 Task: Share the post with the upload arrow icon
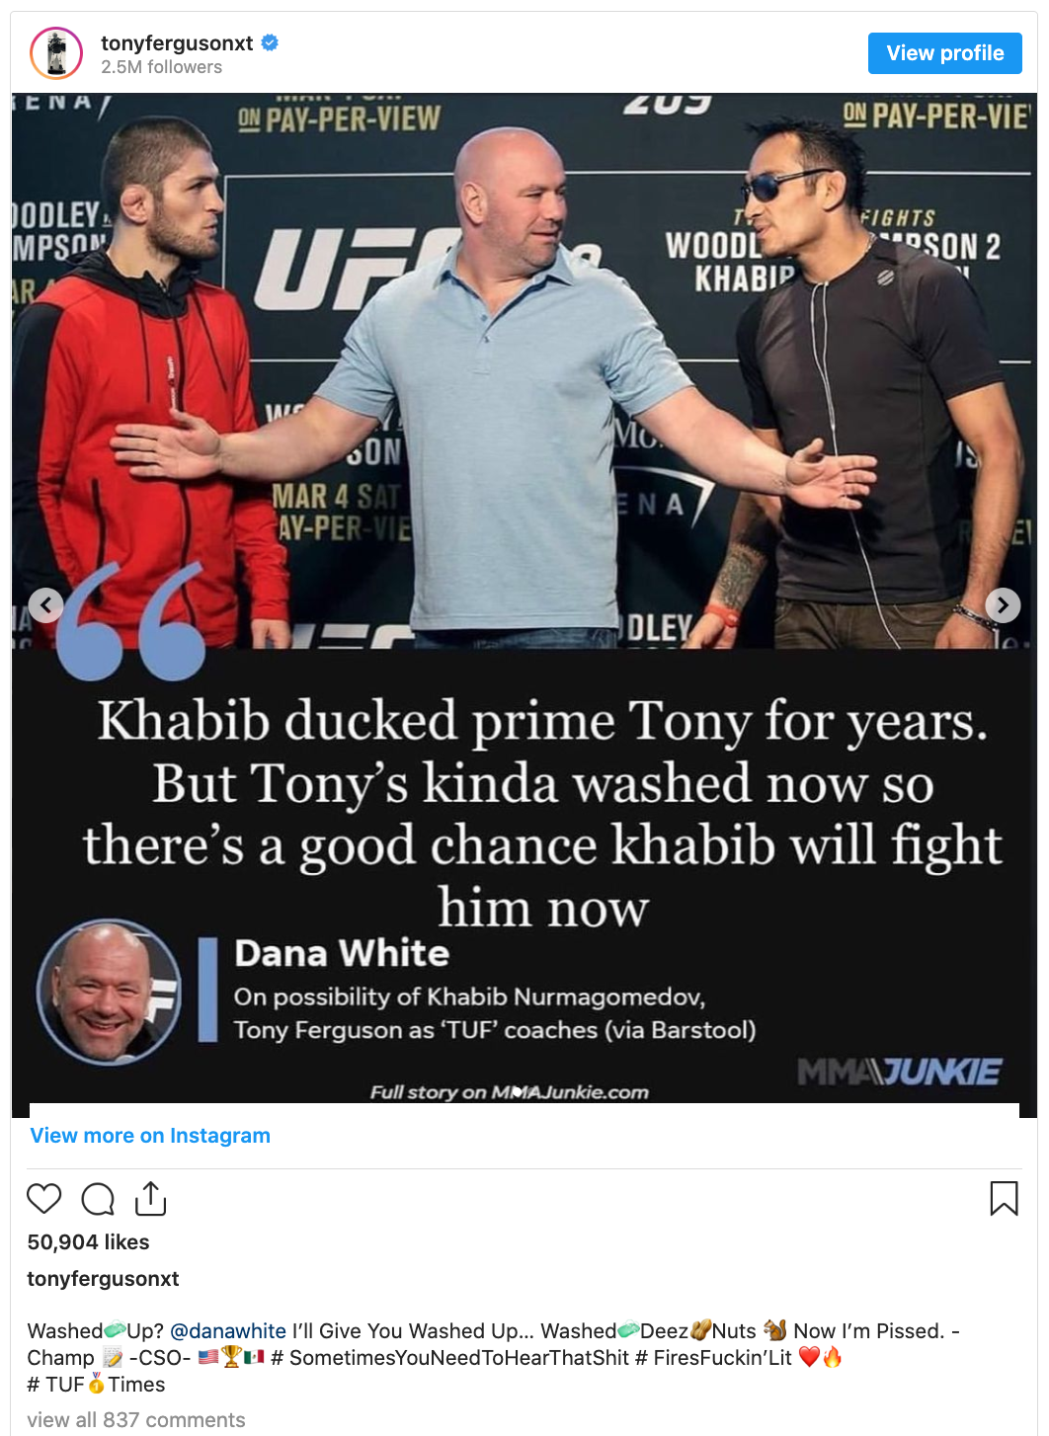point(150,1197)
